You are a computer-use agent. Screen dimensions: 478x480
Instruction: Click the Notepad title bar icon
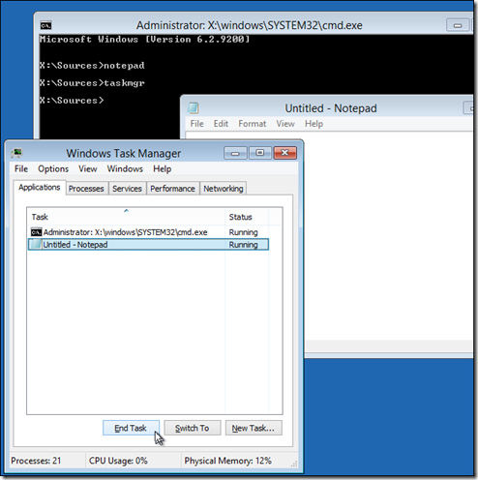(x=193, y=108)
